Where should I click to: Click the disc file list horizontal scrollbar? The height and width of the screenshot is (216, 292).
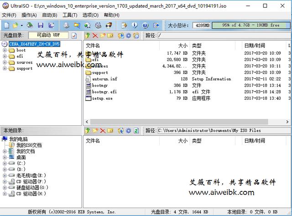click(x=179, y=122)
